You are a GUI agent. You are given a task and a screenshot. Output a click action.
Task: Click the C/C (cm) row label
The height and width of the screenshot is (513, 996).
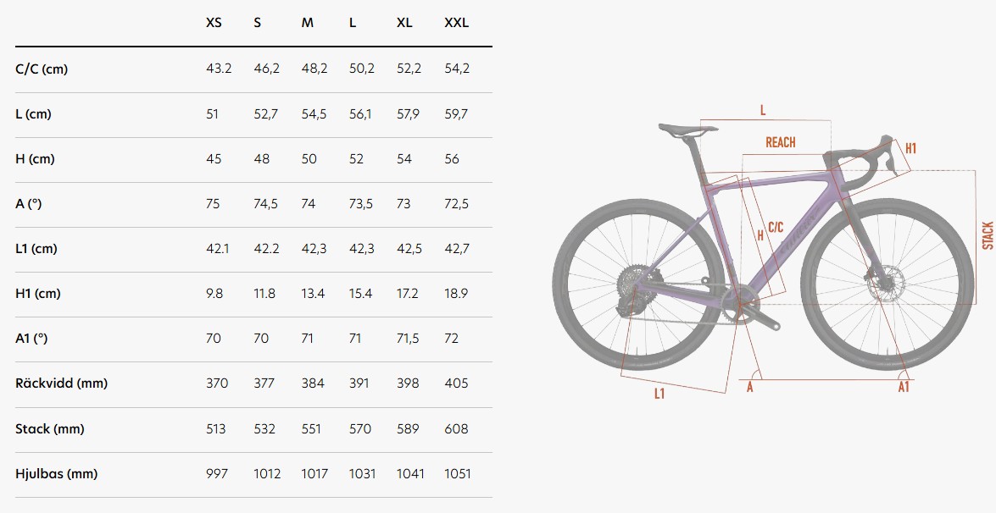pyautogui.click(x=42, y=69)
